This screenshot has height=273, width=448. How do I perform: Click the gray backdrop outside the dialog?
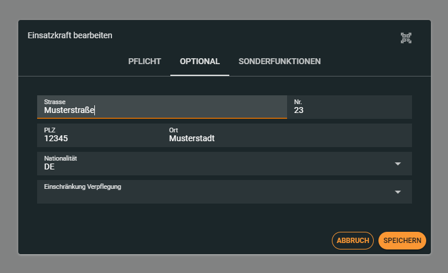(224, 264)
